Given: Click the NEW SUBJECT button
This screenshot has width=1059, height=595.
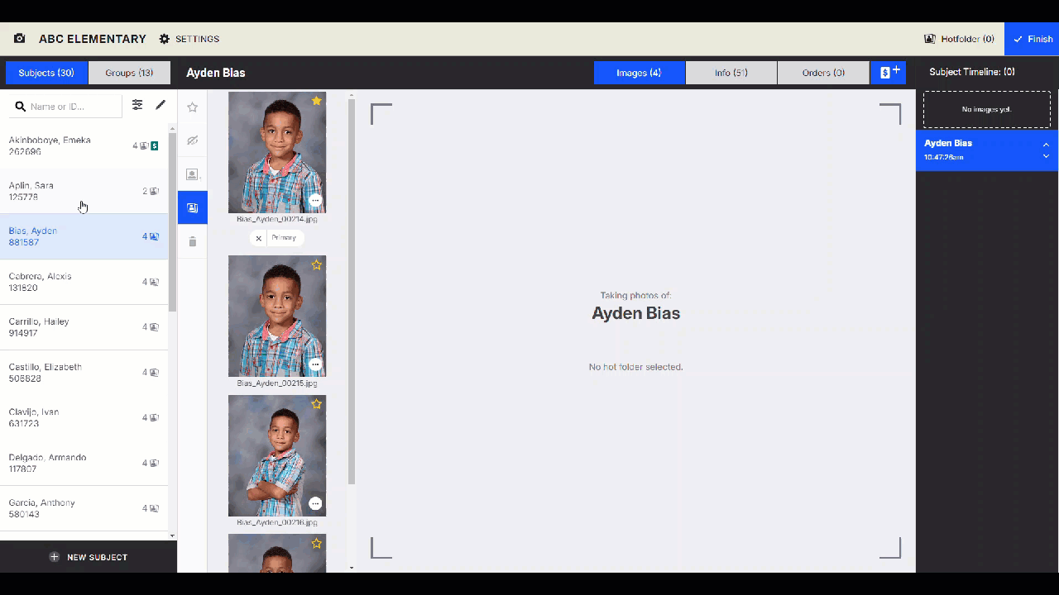Looking at the screenshot, I should point(89,557).
